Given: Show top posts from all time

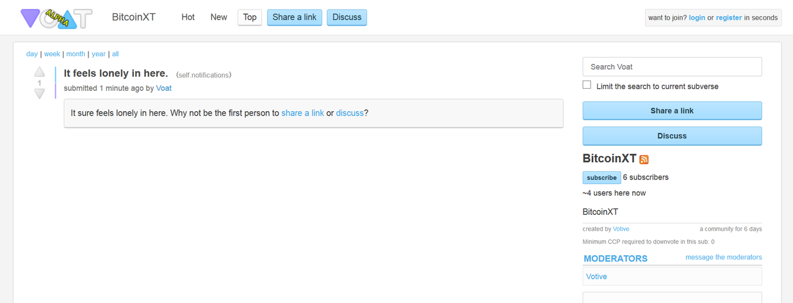Looking at the screenshot, I should [115, 54].
